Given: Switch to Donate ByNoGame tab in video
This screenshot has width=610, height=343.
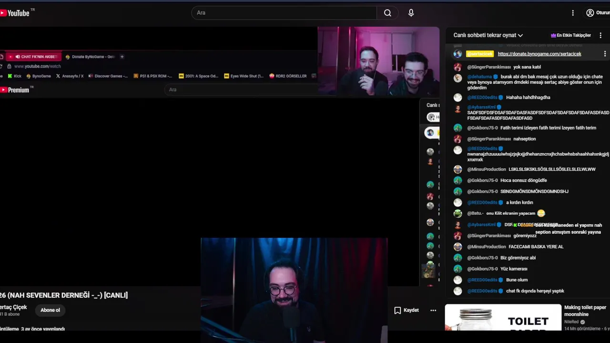Looking at the screenshot, I should click(x=91, y=57).
